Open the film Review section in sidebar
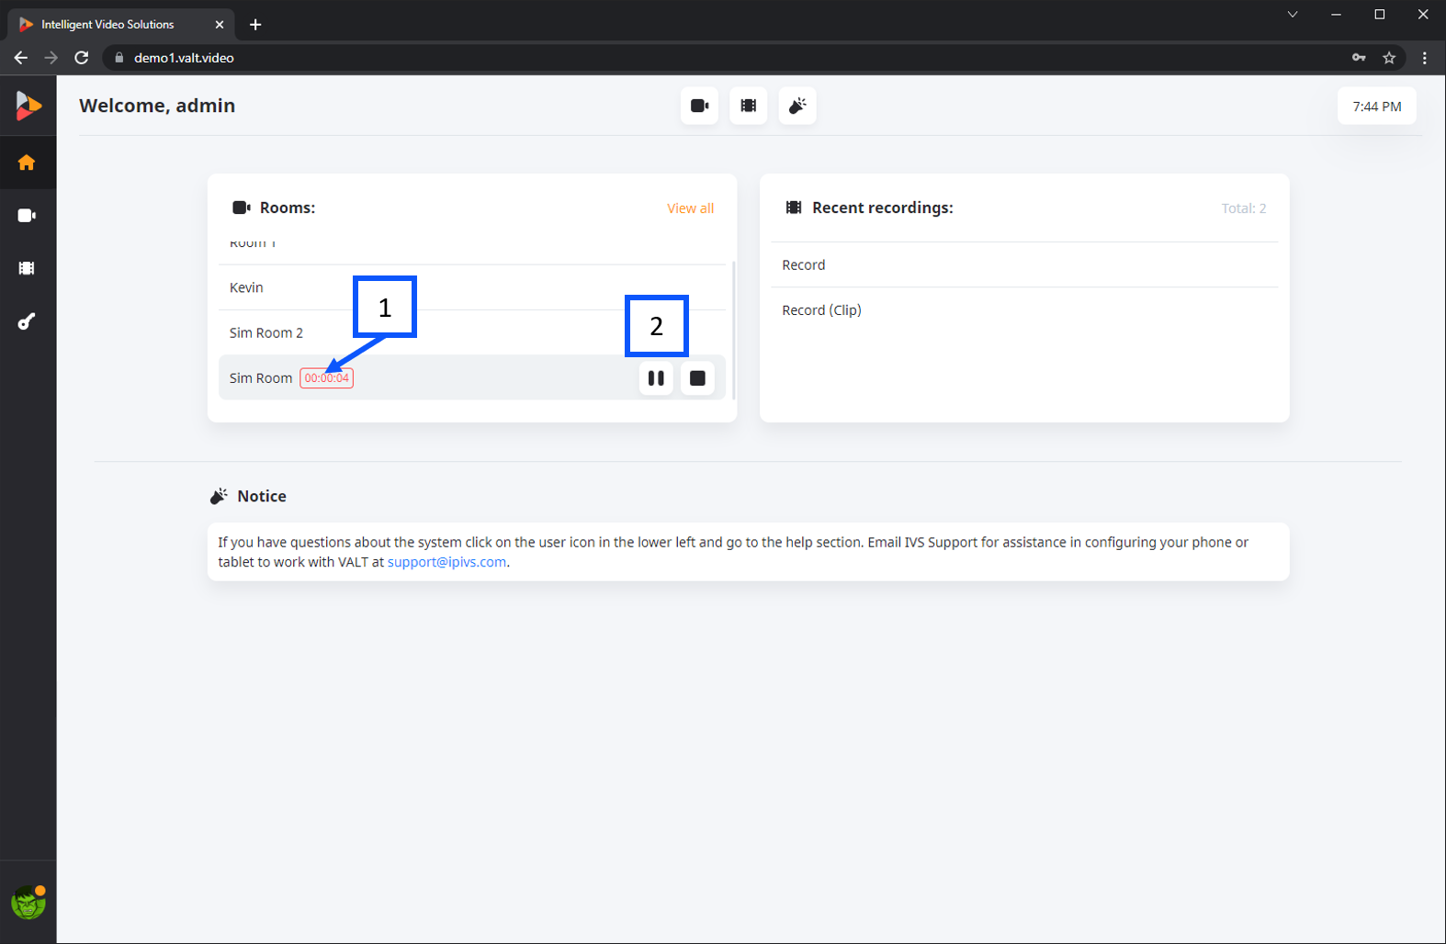 (27, 268)
